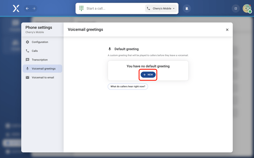Viewport: 254px width, 158px height.
Task: Open the Configuration settings section
Action: (40, 42)
